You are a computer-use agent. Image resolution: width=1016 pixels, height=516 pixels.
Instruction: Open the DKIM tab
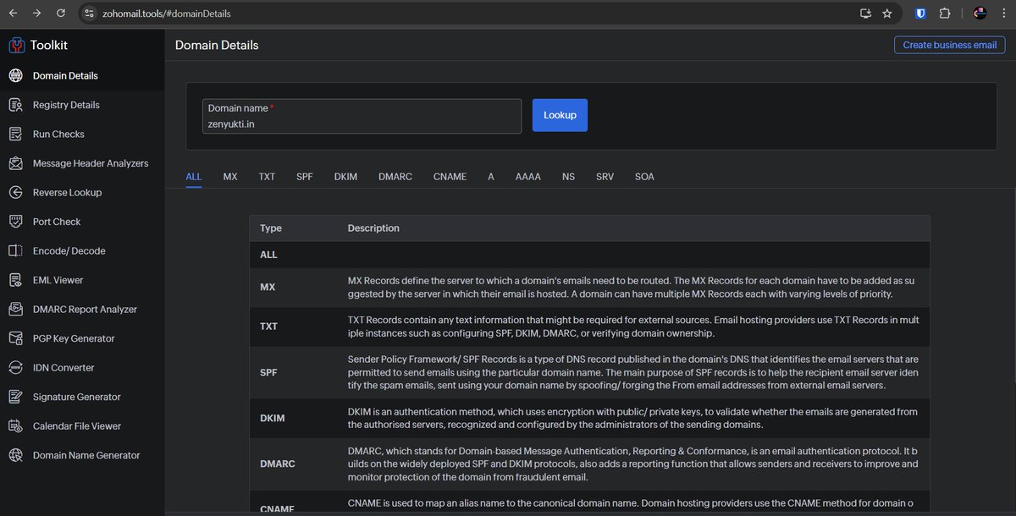[345, 177]
